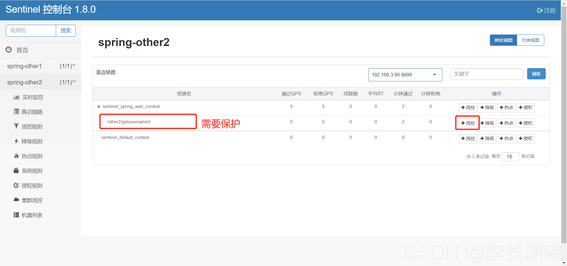Add 热点 rule for /other2/getusername5
The width and height of the screenshot is (567, 266).
[x=506, y=123]
